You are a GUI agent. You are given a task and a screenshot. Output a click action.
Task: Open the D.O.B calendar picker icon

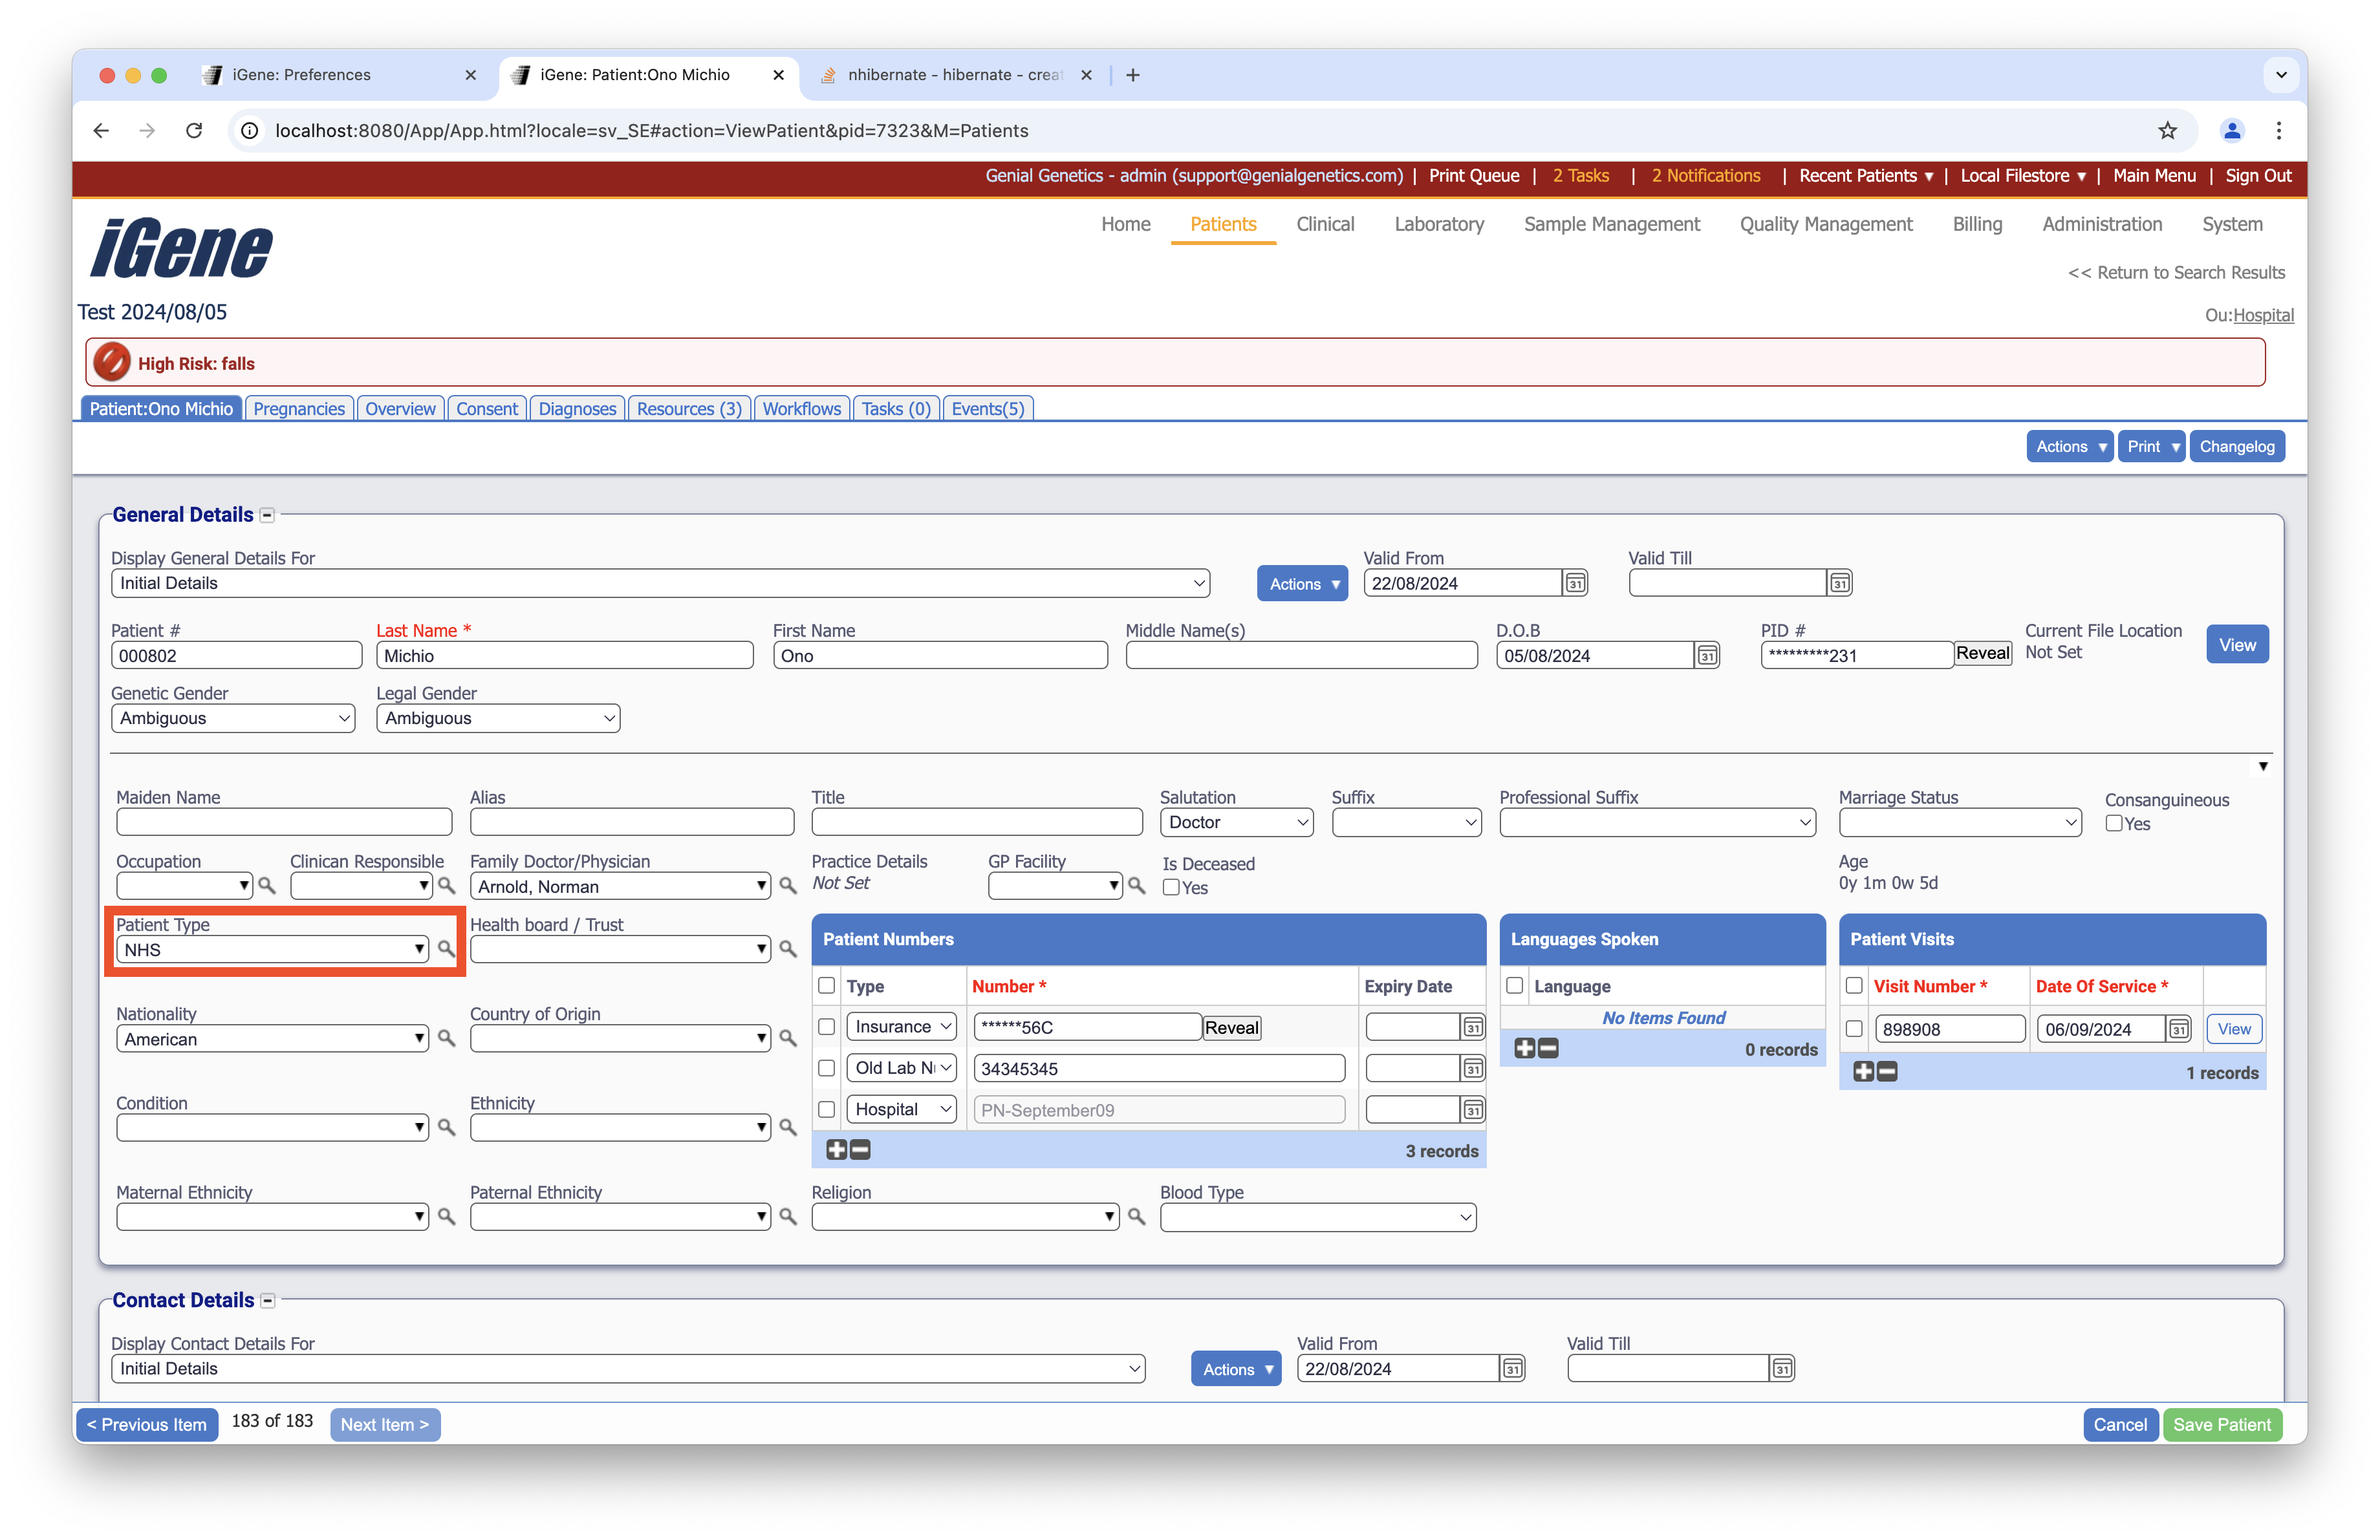coord(1707,656)
